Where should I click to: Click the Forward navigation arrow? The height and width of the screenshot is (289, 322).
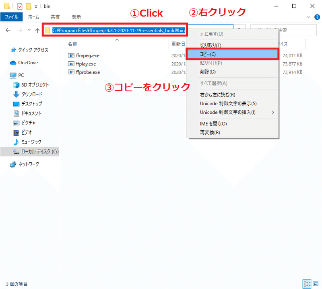point(20,31)
